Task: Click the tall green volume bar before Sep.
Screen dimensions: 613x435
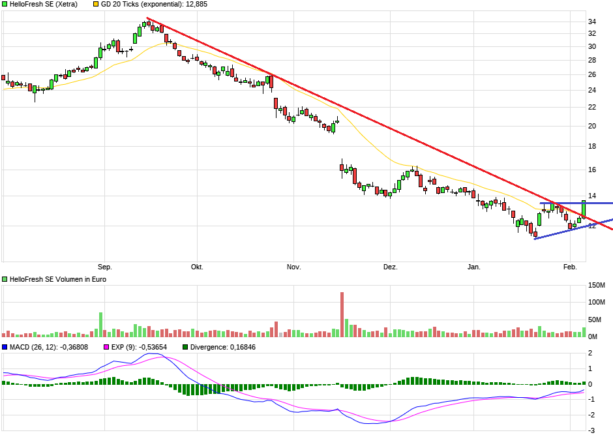Action: pos(100,324)
